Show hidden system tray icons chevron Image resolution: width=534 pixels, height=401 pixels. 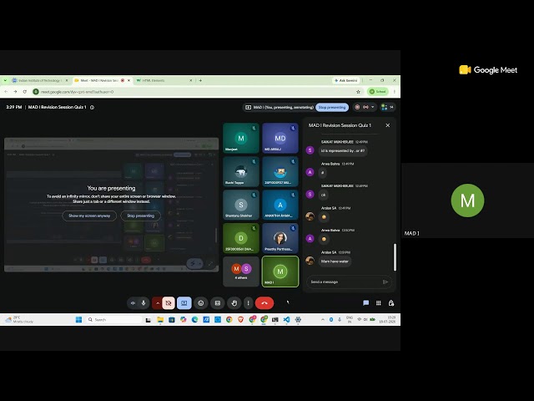tap(323, 319)
